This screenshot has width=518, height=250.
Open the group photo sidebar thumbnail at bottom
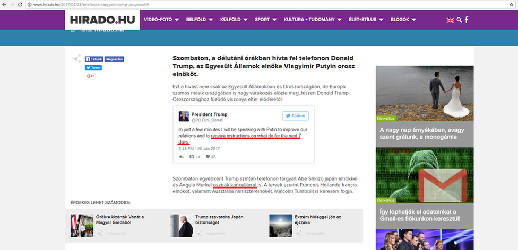[425, 240]
